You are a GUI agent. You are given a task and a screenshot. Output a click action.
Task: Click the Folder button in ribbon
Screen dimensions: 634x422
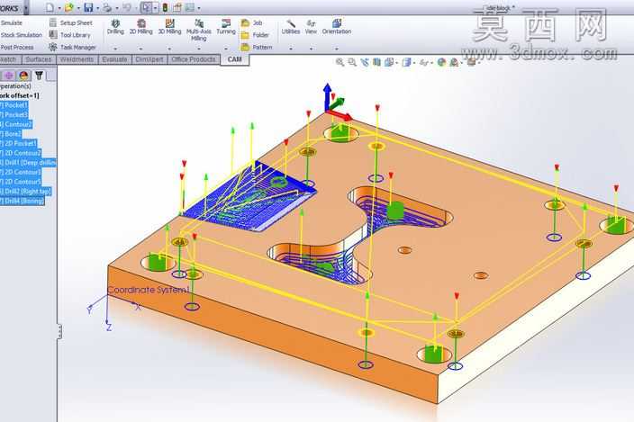tap(255, 35)
